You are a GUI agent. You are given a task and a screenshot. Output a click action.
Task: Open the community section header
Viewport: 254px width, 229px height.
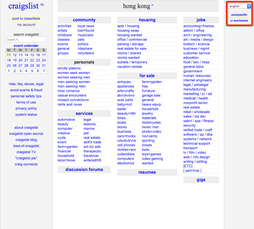pyautogui.click(x=84, y=20)
